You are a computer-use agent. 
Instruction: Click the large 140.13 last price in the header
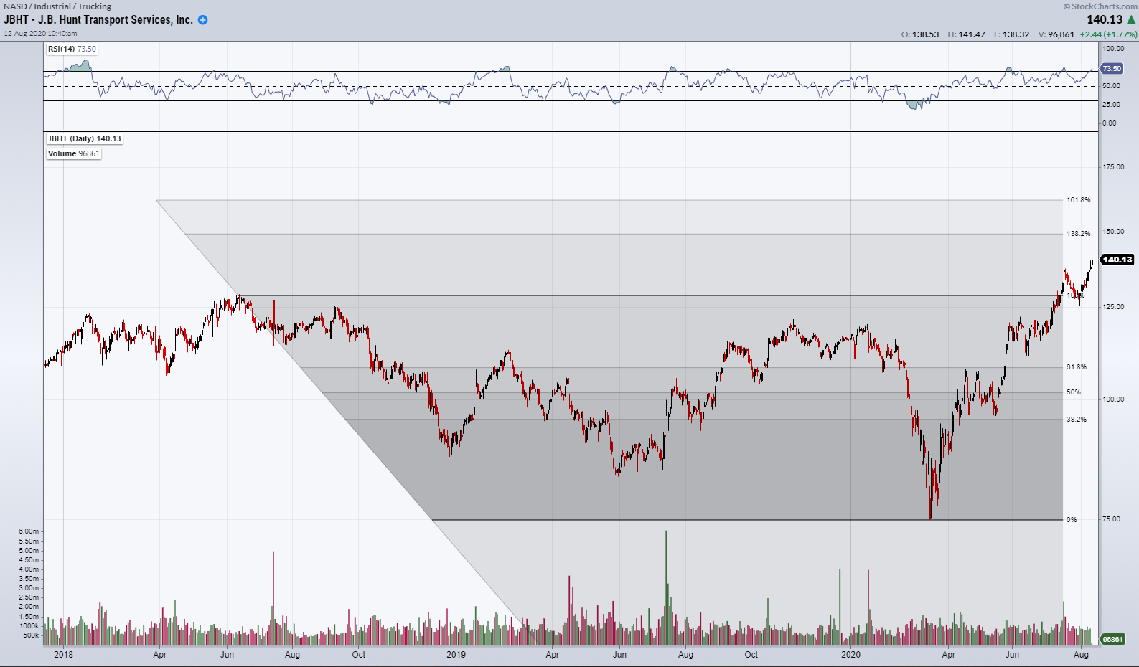[x=1105, y=20]
